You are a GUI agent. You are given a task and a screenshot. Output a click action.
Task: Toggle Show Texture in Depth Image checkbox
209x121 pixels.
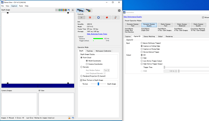(81, 80)
